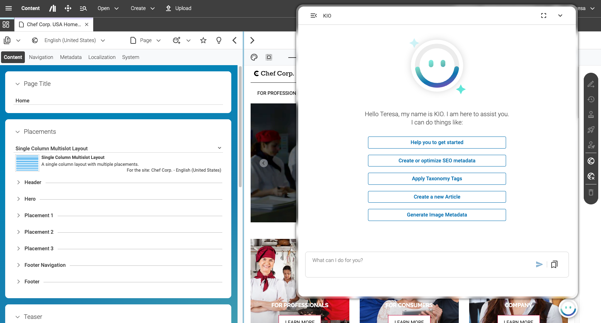Viewport: 601px width, 323px height.
Task: Open saved prompts bookmark icon
Action: (554, 264)
